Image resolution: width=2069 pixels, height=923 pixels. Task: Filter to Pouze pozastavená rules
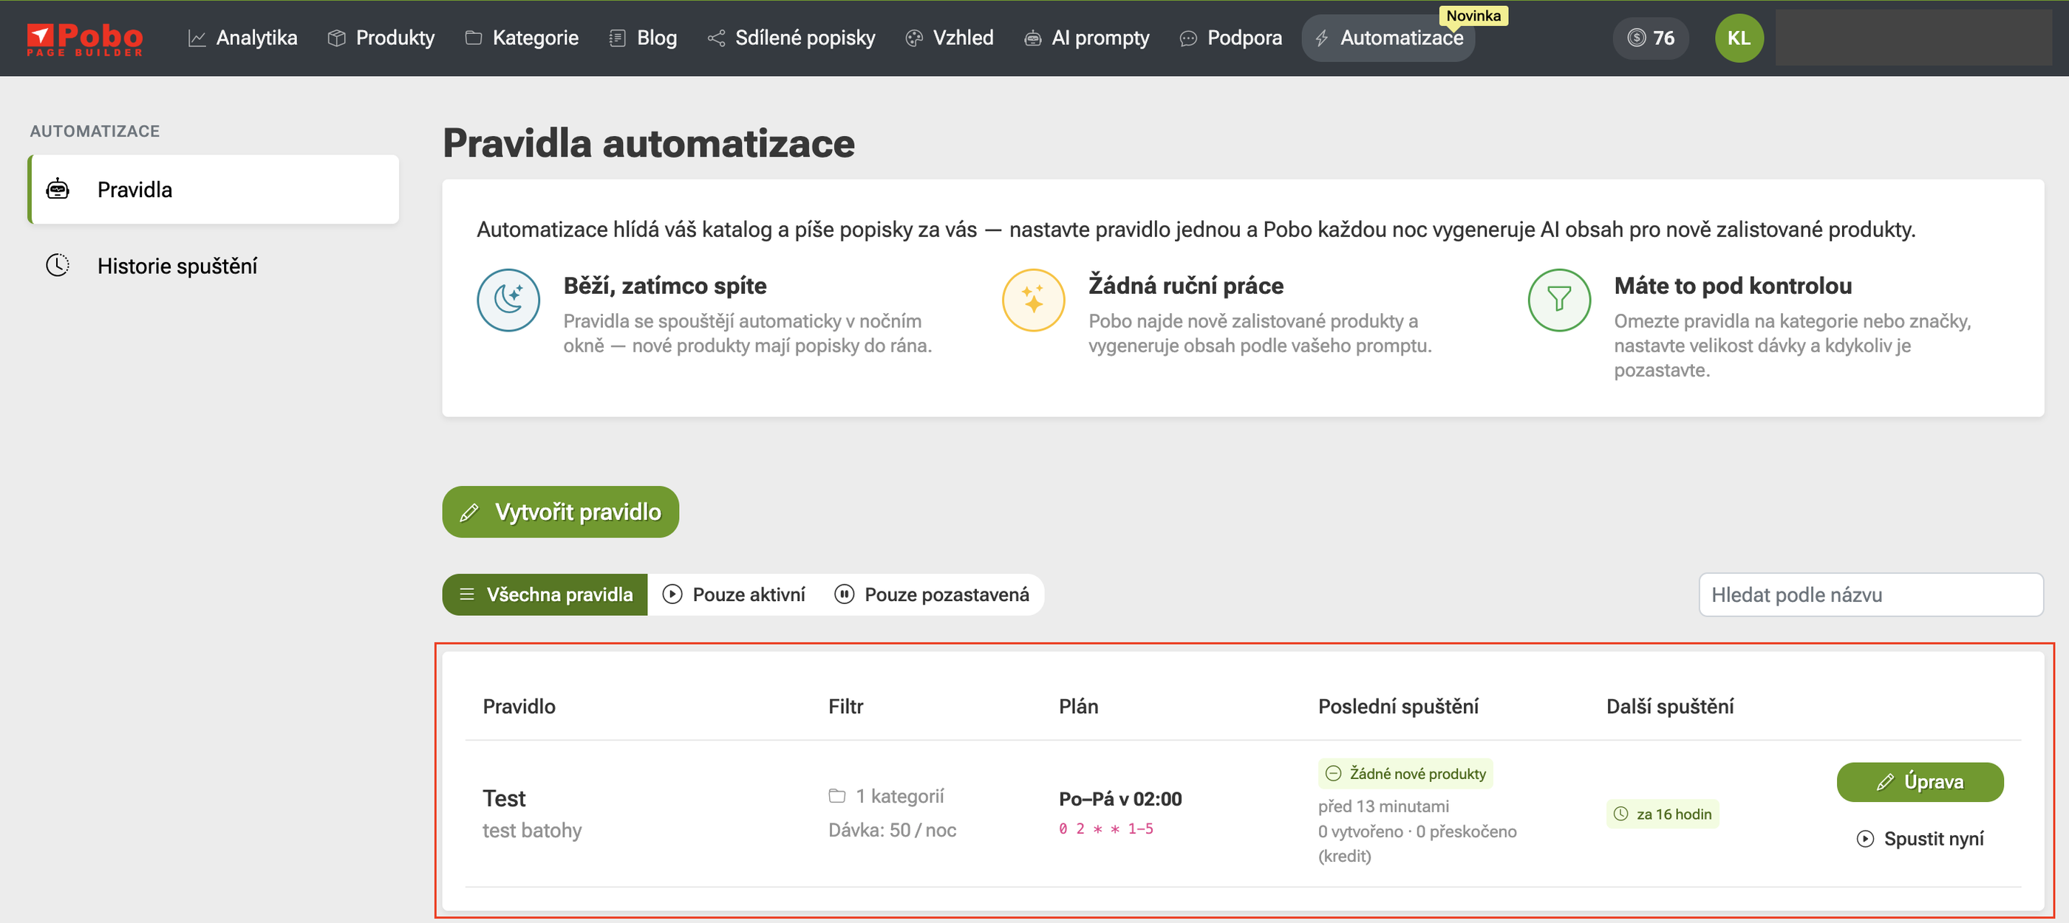[931, 594]
